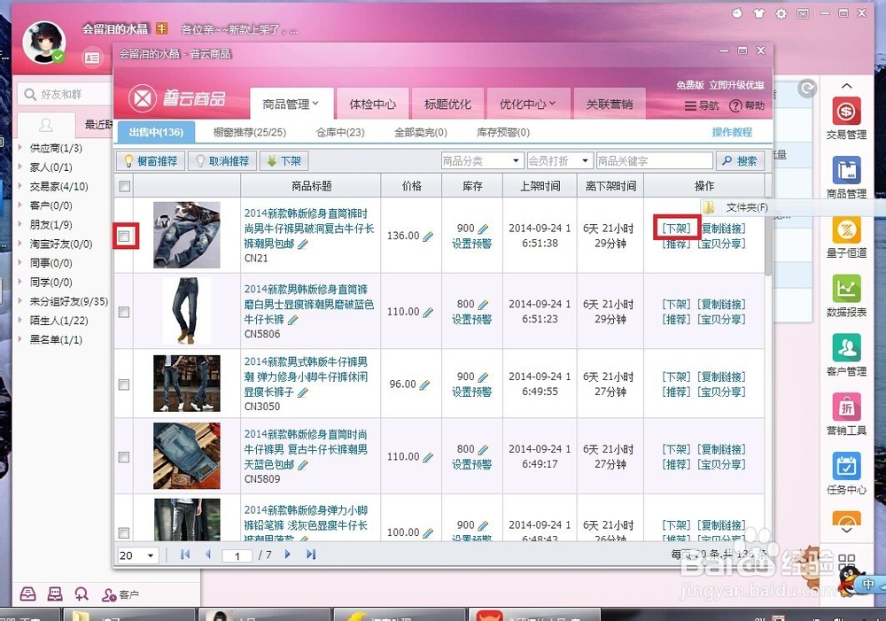Edit title pencil icon for CN5806 item
Image resolution: width=886 pixels, height=621 pixels.
(292, 320)
